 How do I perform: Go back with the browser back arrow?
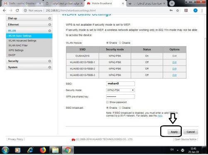coord(5,10)
